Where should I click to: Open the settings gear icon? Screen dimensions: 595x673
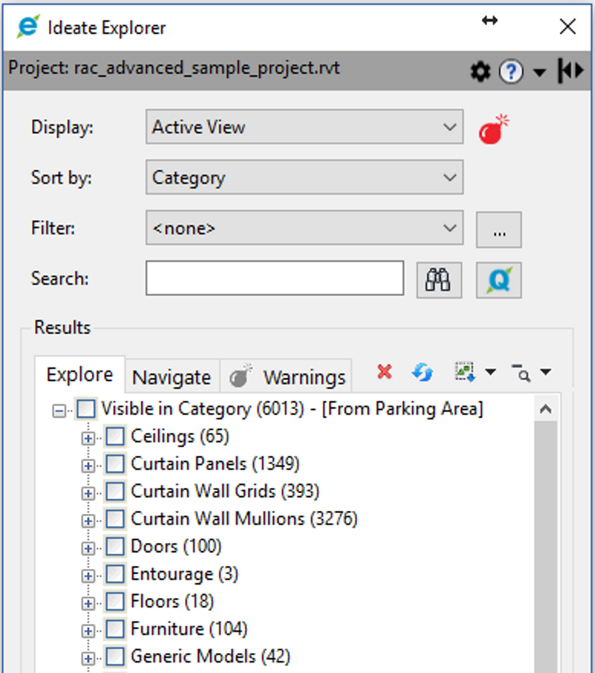click(480, 71)
